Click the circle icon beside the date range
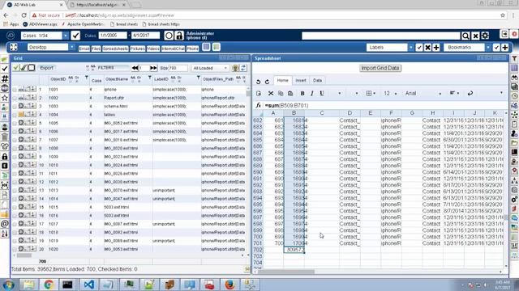Image resolution: width=519 pixels, height=291 pixels. pyautogui.click(x=169, y=36)
